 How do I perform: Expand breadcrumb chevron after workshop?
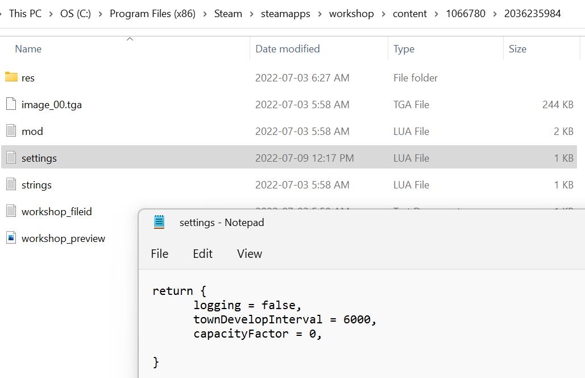coord(384,14)
